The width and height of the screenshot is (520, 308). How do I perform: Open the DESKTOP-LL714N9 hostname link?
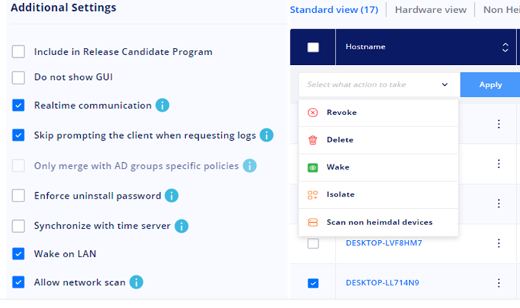[383, 283]
